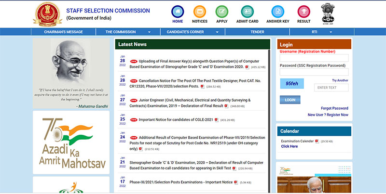
Task: Open PDF icon for Stenographer Final Answer Key
Action: click(x=247, y=67)
